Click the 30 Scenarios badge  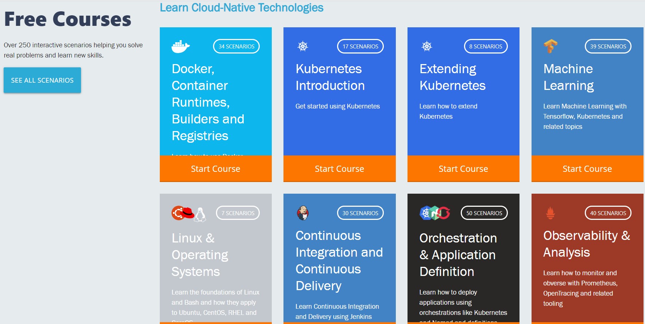360,213
